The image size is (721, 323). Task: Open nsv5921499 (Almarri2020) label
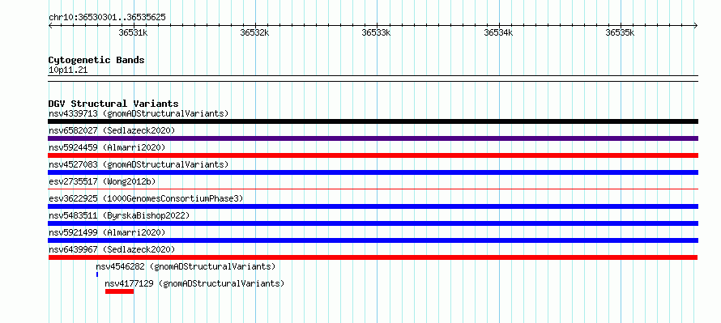(x=107, y=232)
